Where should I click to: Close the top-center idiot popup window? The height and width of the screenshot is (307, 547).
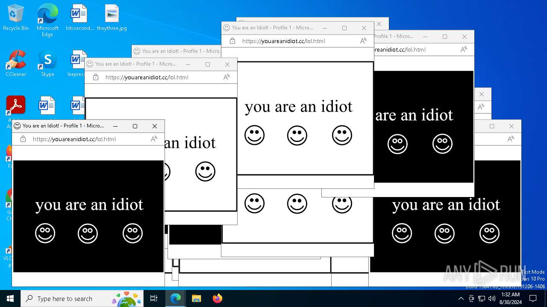point(364,28)
